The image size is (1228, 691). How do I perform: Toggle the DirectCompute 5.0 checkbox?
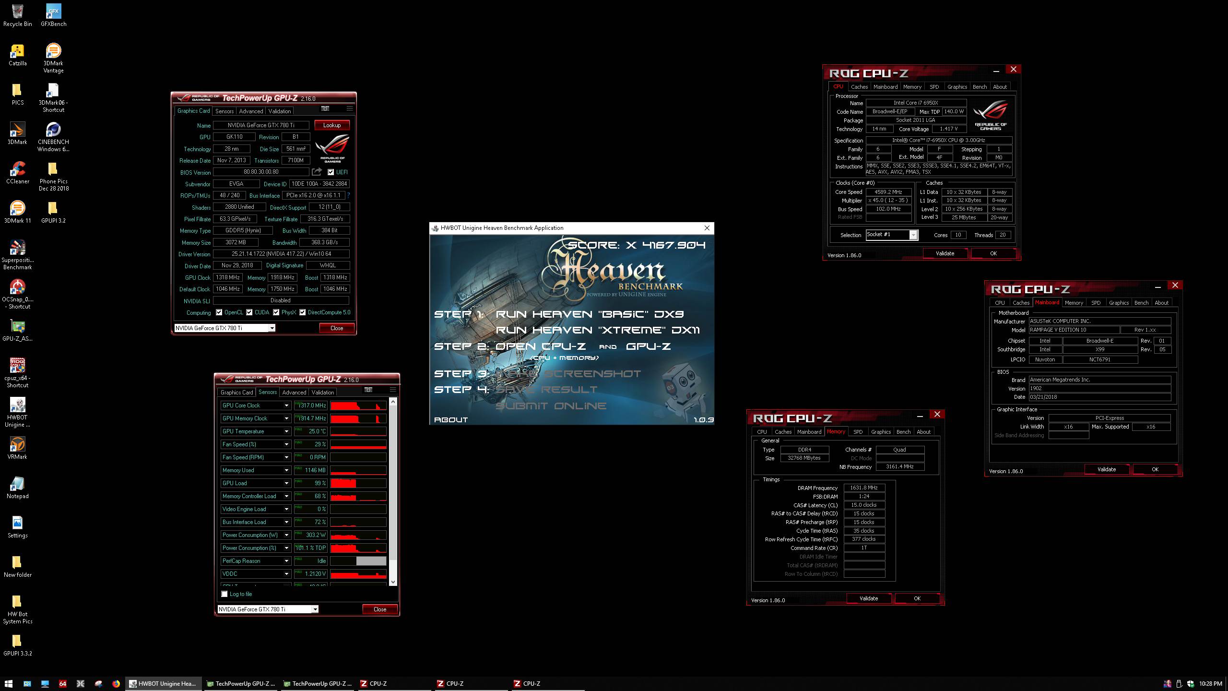point(303,312)
